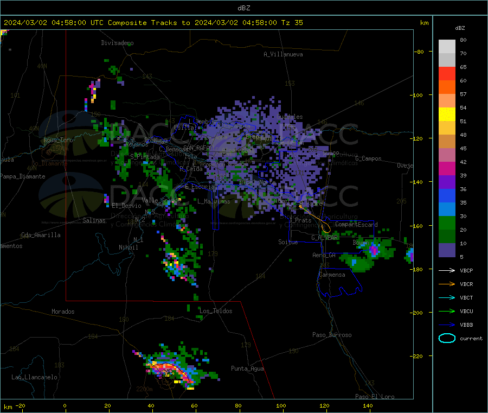Screen dimensions: 488x413
Task: Pick the green 20 dBZ legend color
Action: pos(447,223)
